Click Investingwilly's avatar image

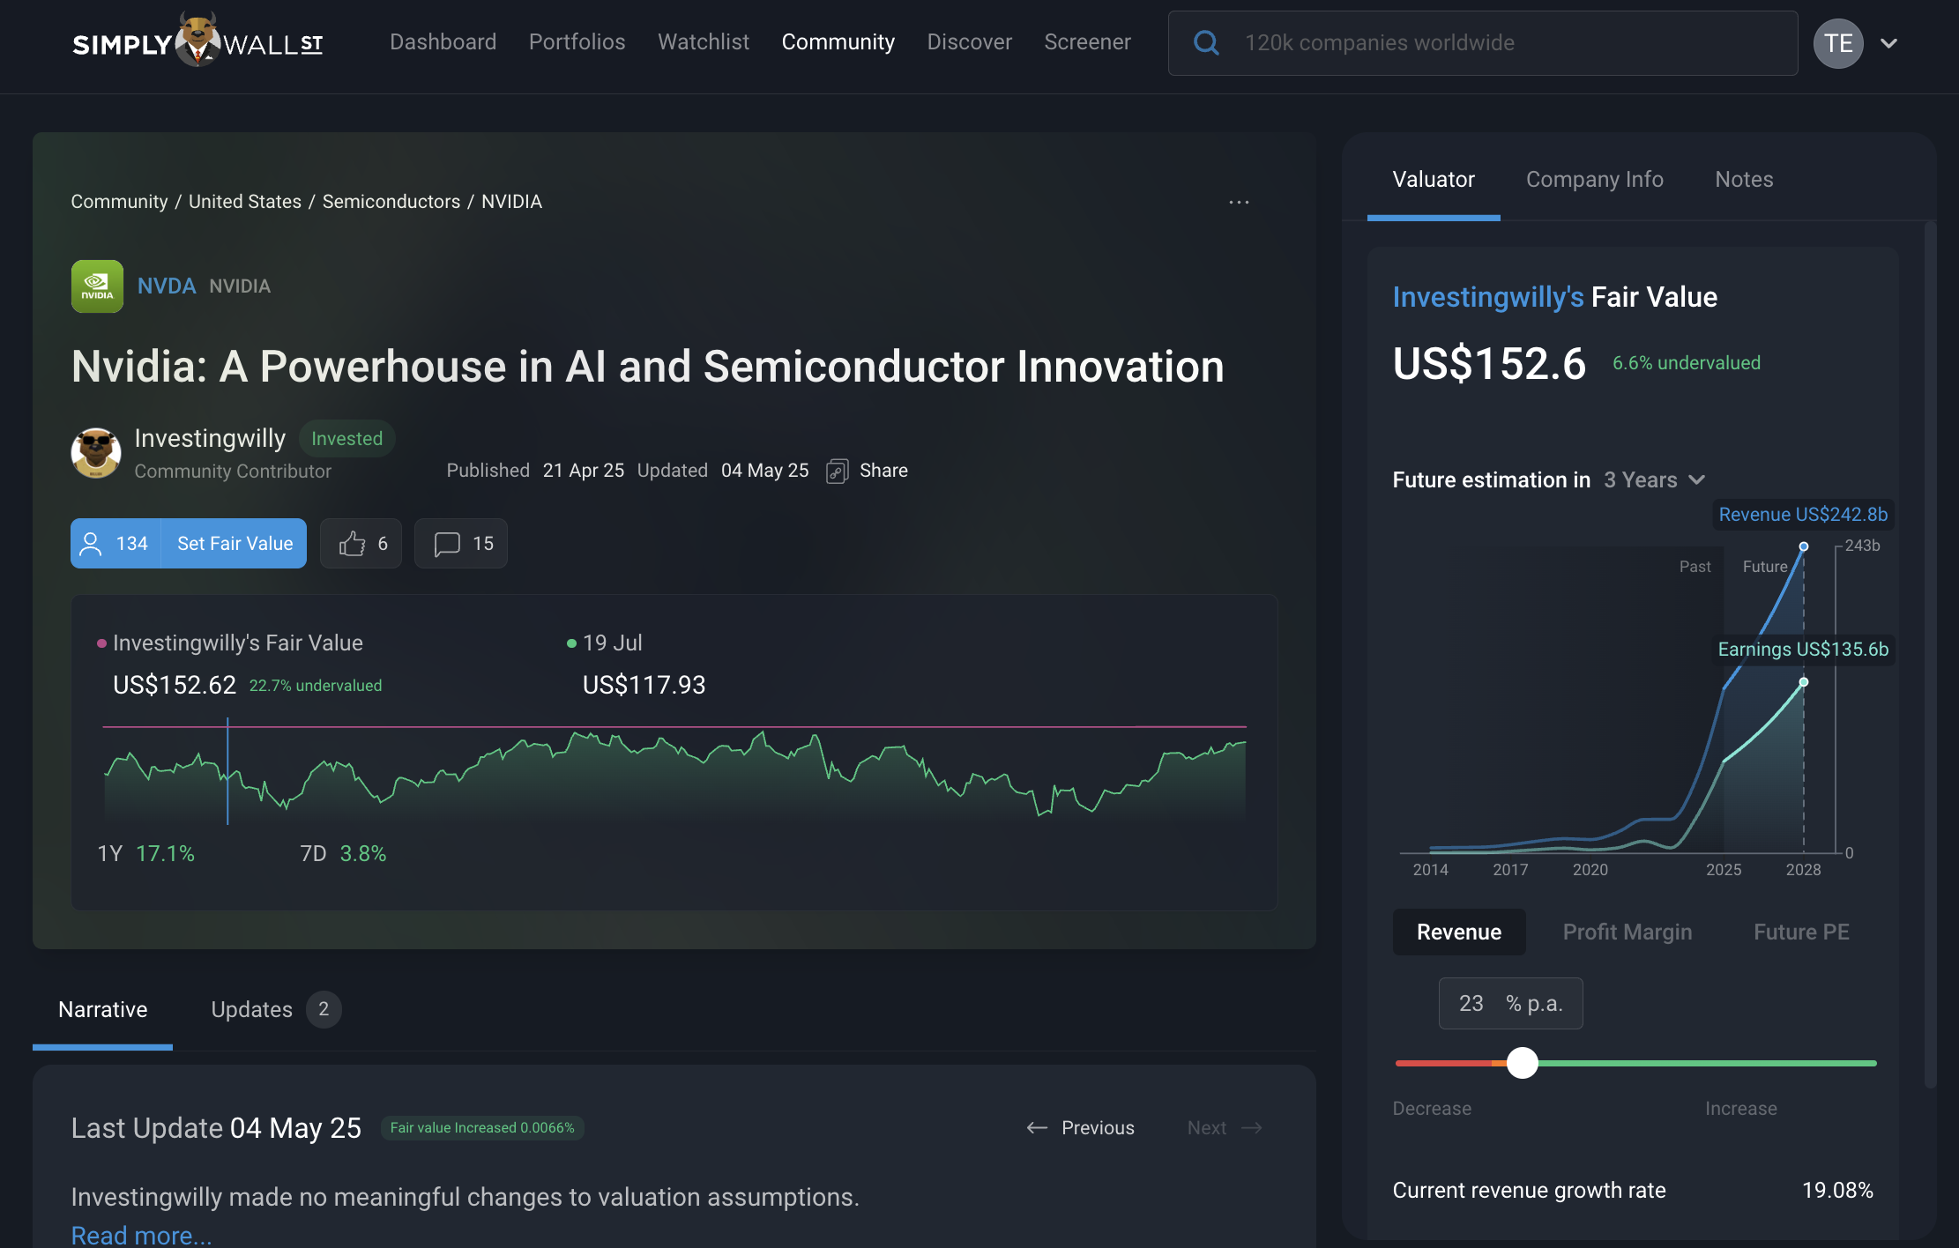[96, 453]
